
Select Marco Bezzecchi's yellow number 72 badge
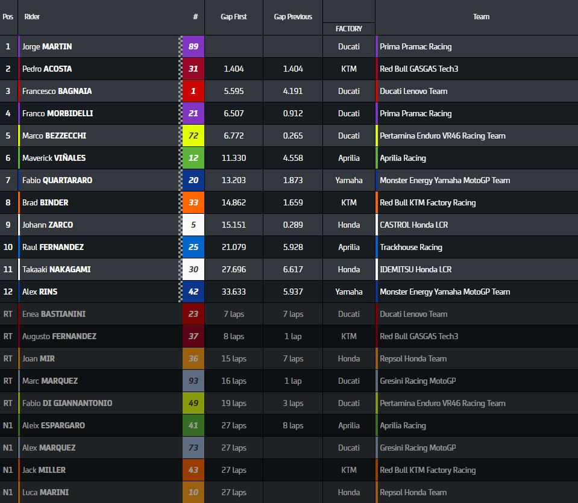click(x=193, y=136)
